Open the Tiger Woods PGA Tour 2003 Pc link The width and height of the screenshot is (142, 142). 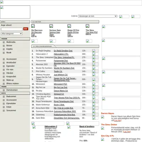(67, 98)
